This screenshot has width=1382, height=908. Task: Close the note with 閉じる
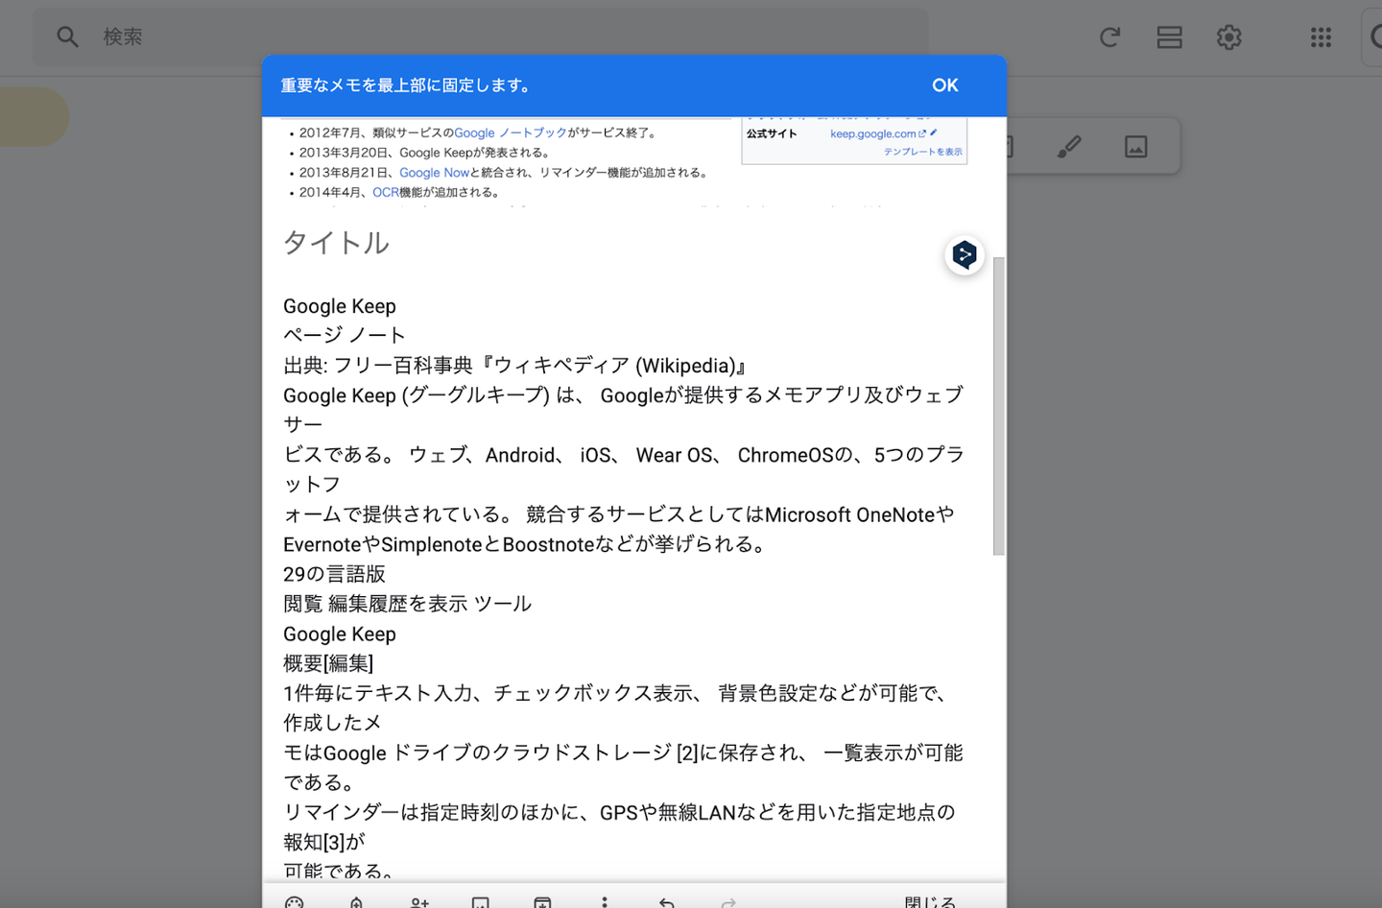pos(930,902)
